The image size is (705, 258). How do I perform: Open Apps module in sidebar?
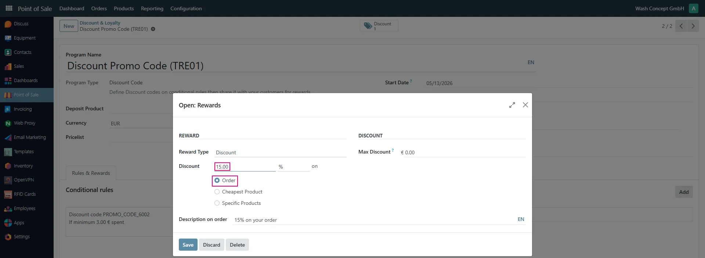(x=26, y=223)
